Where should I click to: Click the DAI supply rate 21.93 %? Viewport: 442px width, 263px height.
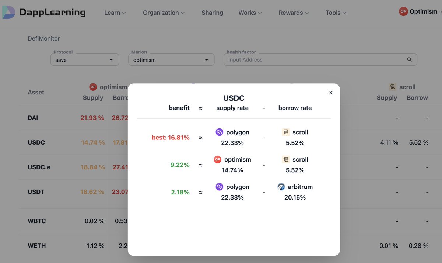point(92,118)
